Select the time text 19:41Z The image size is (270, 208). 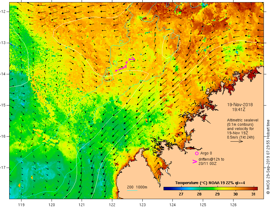tap(238, 110)
